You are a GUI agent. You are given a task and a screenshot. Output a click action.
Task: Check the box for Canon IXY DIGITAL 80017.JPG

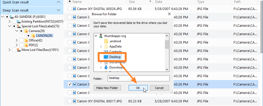[70, 101]
